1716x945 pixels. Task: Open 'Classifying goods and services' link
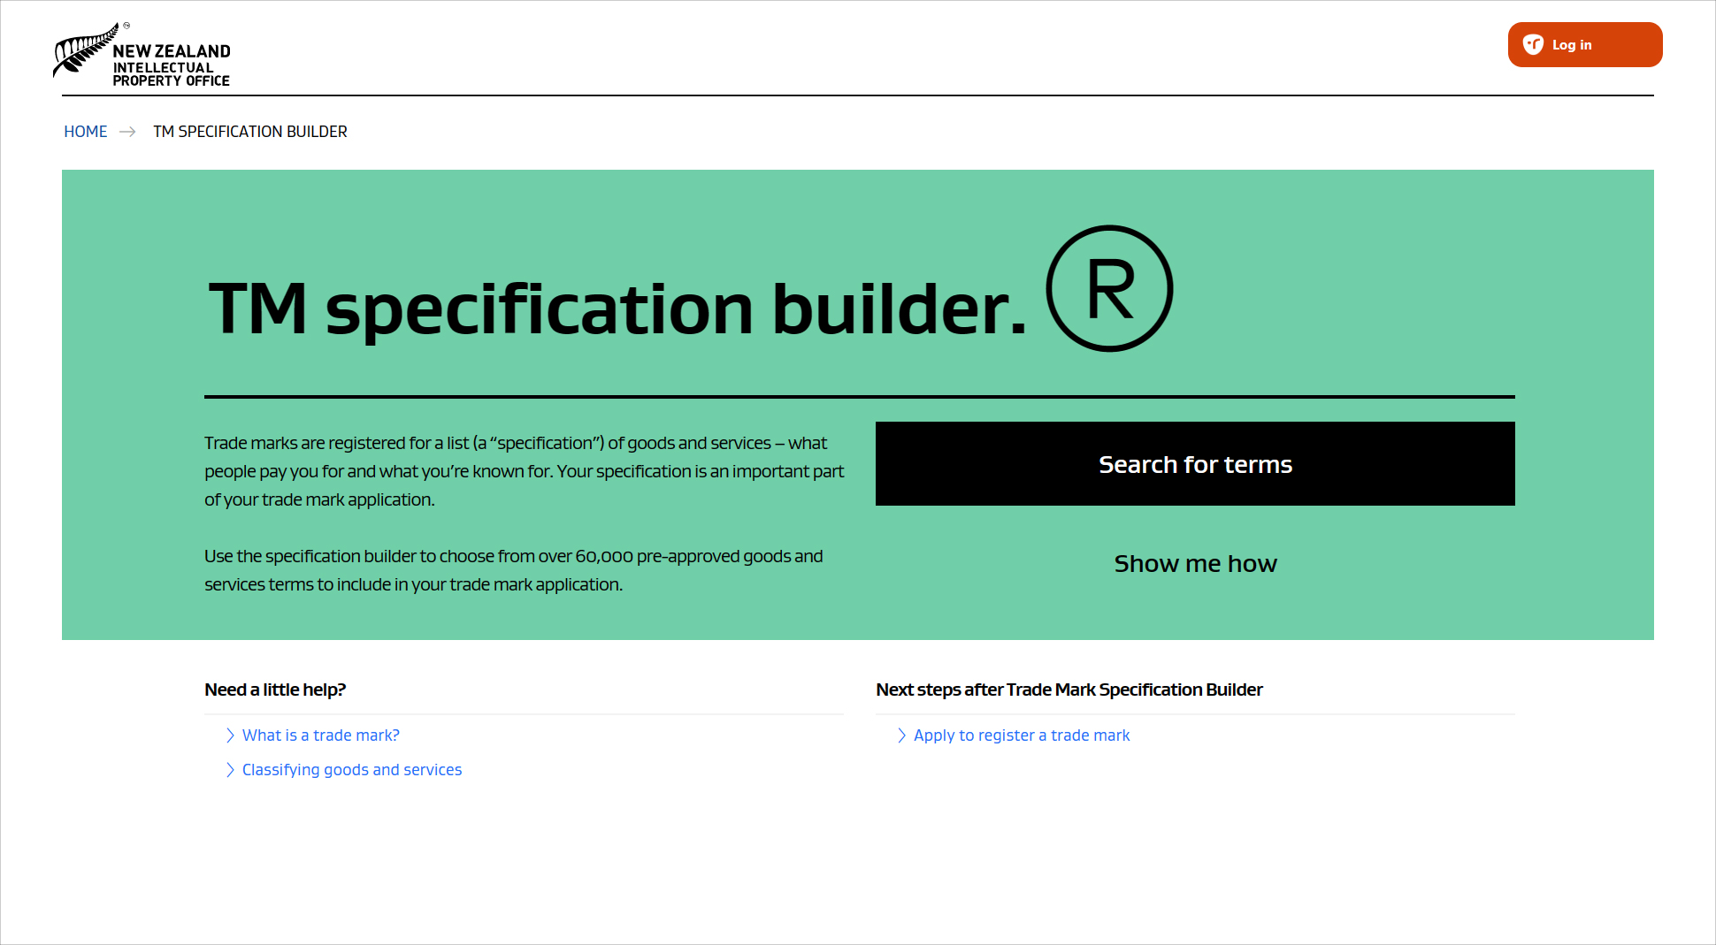352,770
